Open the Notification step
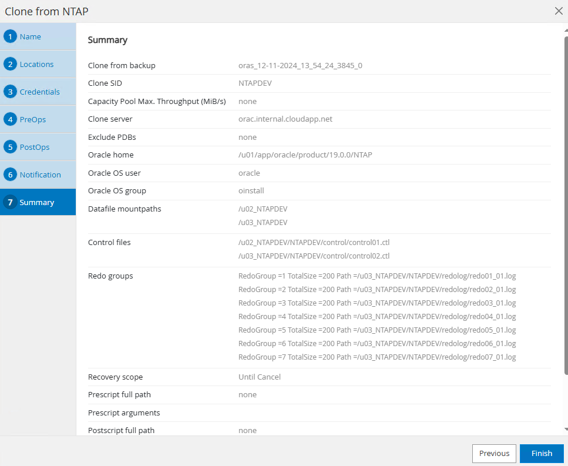 [x=40, y=175]
